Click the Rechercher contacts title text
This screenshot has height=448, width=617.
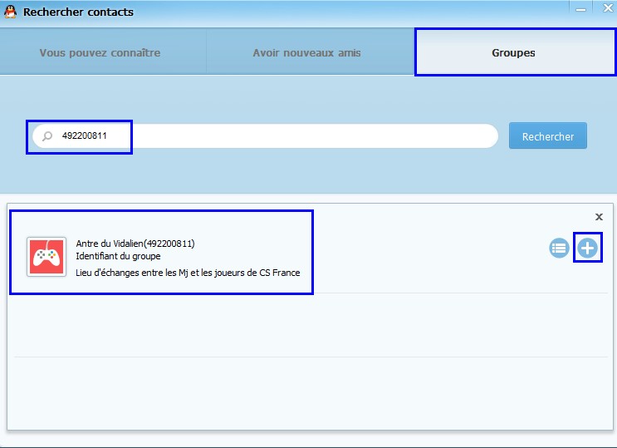coord(78,12)
